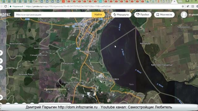Bookmark this page with the star
This screenshot has width=198, height=111.
click(183, 6)
